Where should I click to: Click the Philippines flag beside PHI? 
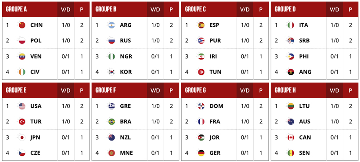point(291,56)
